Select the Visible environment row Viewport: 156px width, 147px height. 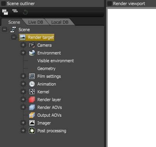(55, 61)
